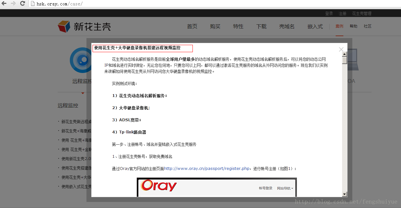This screenshot has width=401, height=208.
Task: Select the 远程监控 camera category icon
Action: [x=80, y=60]
